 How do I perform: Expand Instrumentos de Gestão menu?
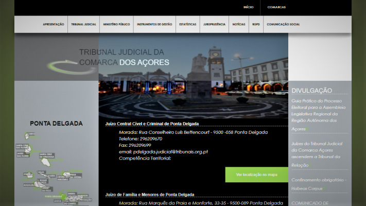[x=154, y=24]
